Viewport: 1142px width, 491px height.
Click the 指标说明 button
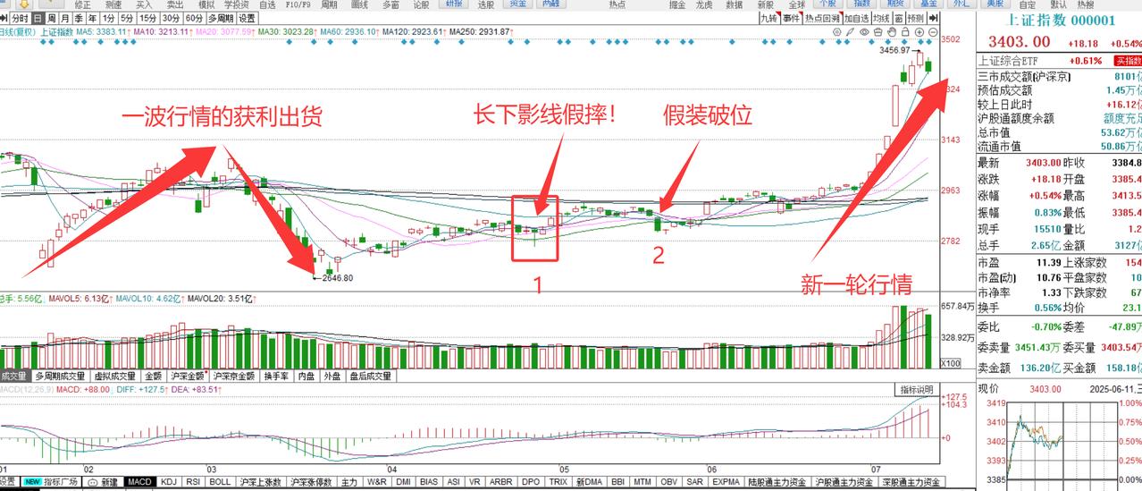coord(916,390)
